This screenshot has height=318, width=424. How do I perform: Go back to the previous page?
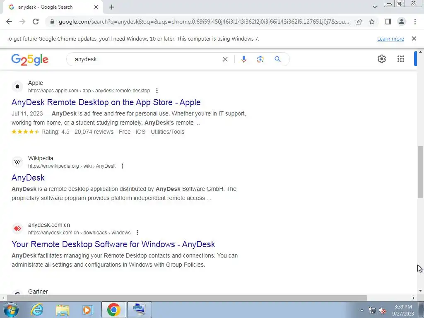9,22
